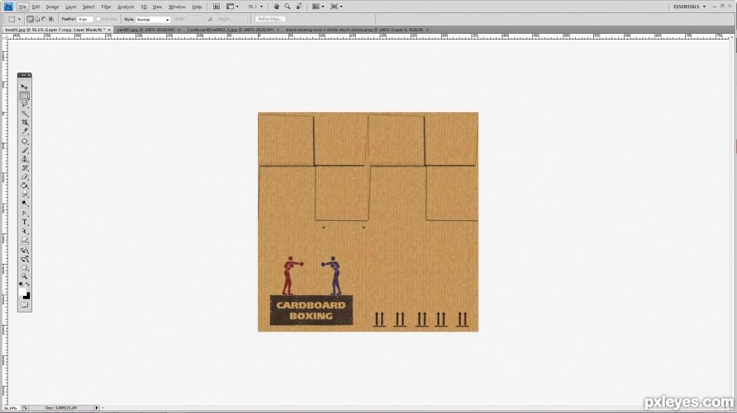Open the Analysis menu

pos(126,7)
